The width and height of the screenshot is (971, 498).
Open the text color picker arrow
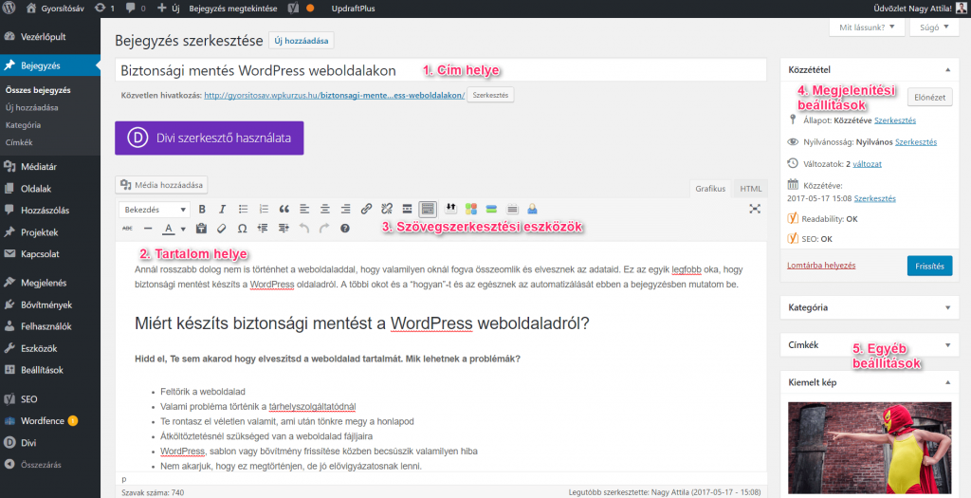183,229
